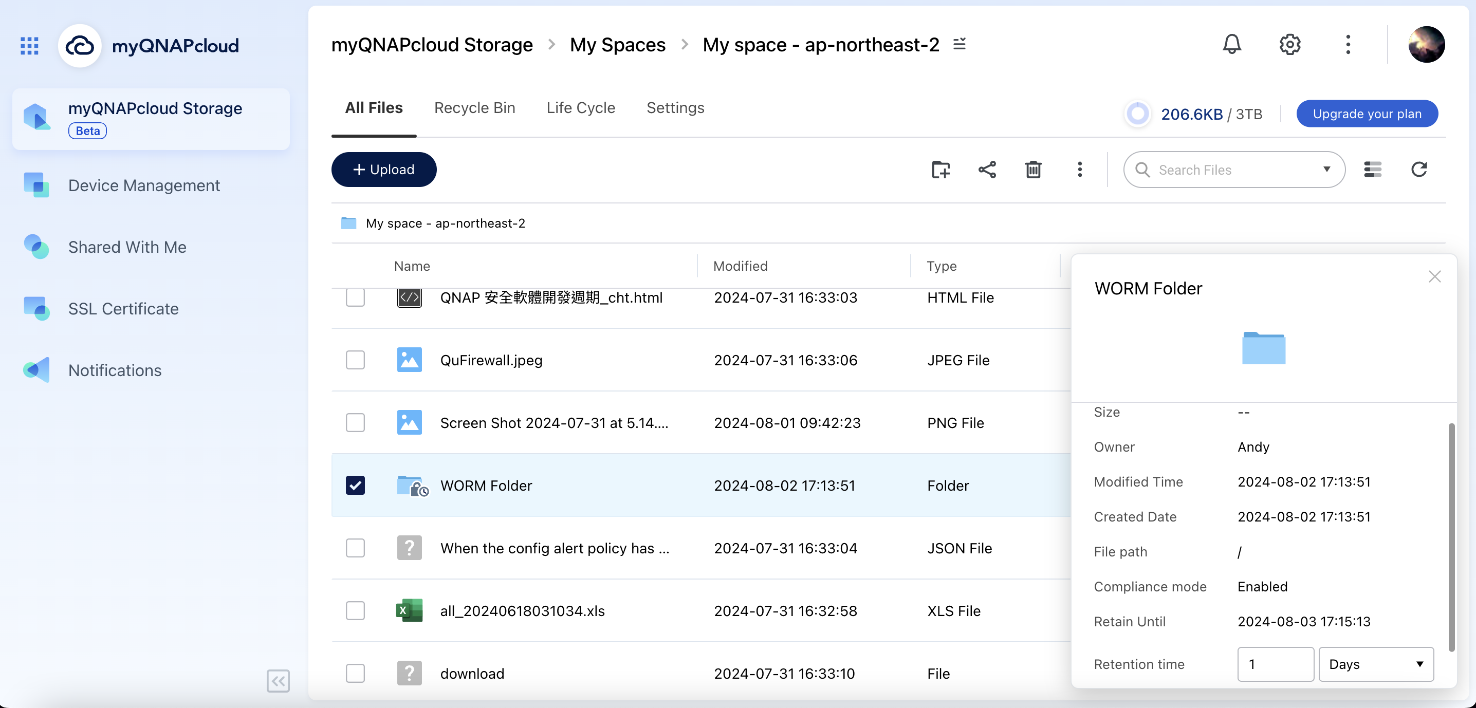The image size is (1476, 708).
Task: Click Upgrade your plan button
Action: point(1367,114)
